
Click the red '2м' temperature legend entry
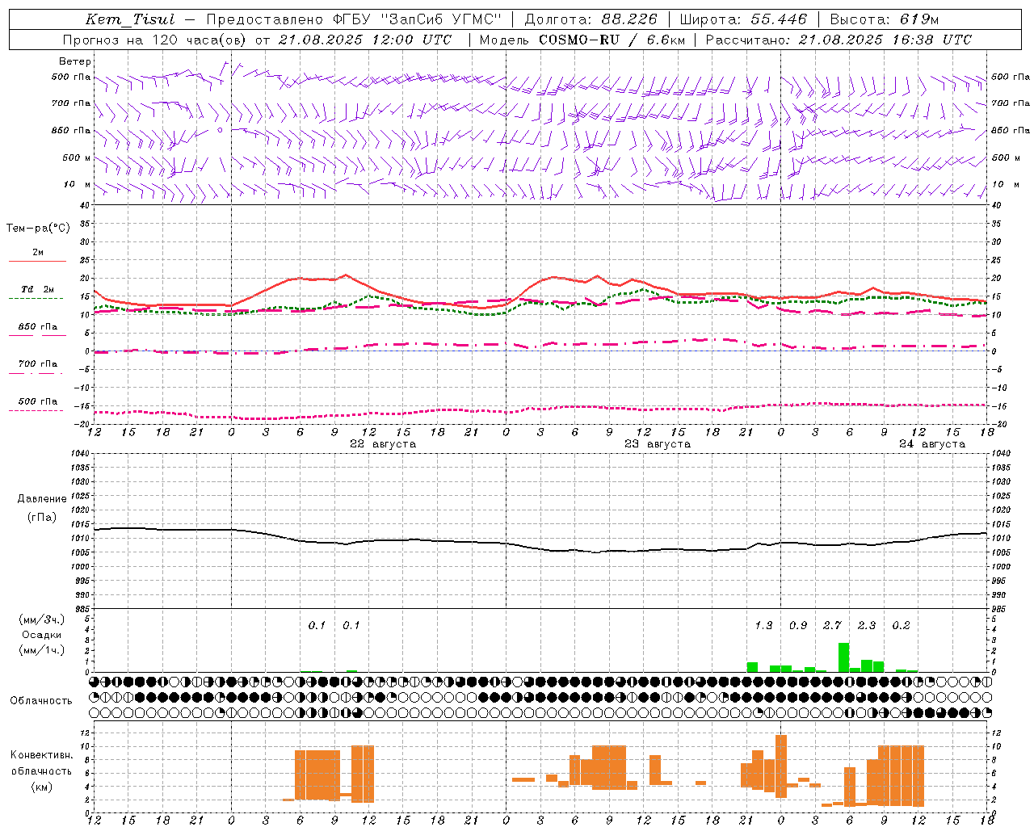38,252
